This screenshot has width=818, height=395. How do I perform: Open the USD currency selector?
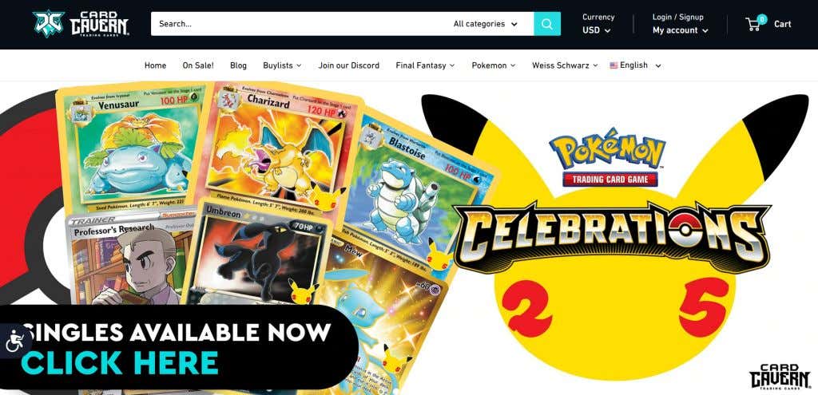tap(596, 30)
